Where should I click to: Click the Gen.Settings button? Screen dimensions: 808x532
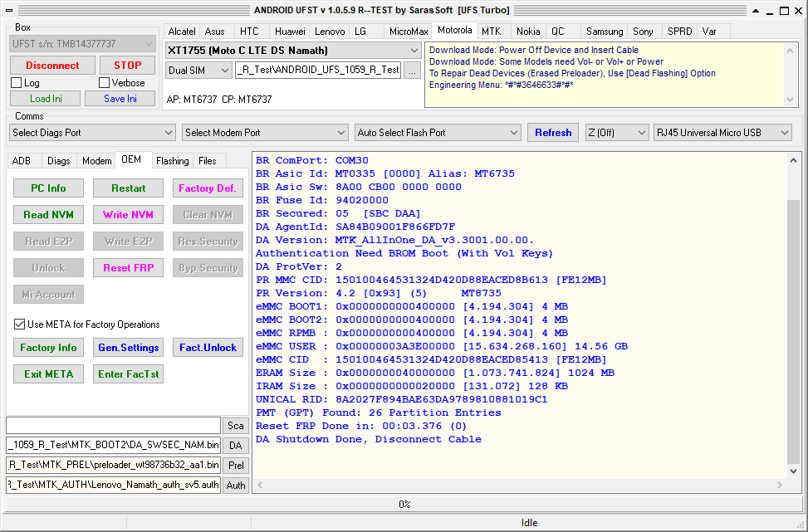click(x=129, y=348)
